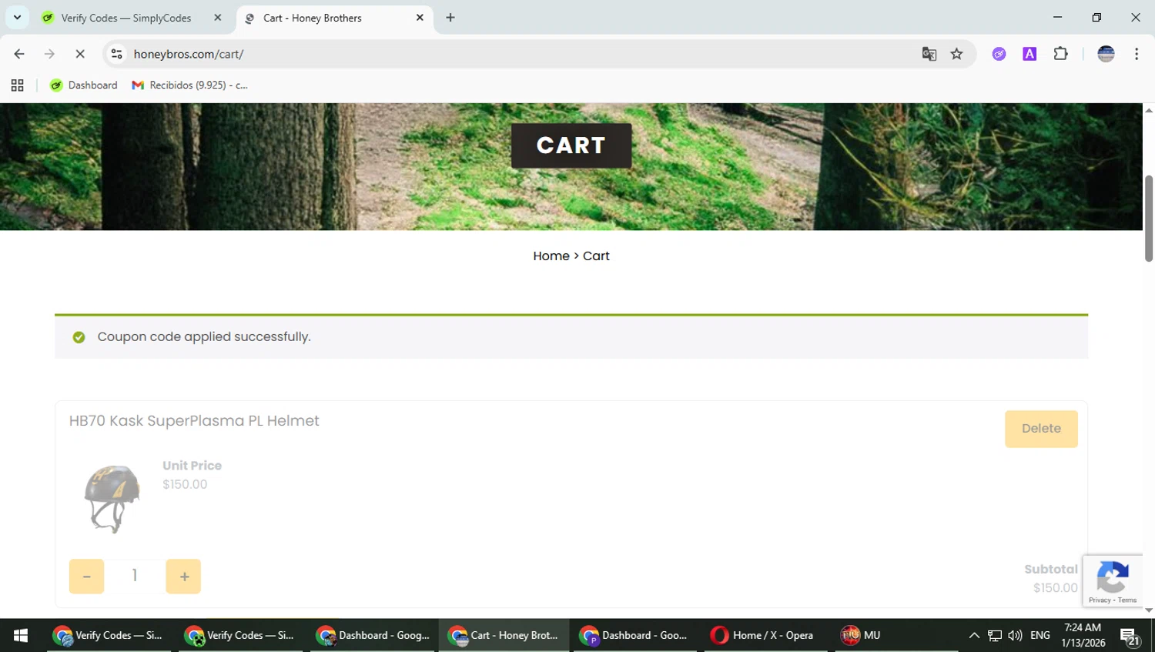The width and height of the screenshot is (1155, 652).
Task: Click the Cart breadcrumb text
Action: click(x=596, y=256)
